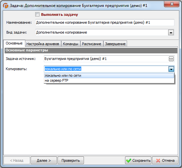Image resolution: width=182 pixels, height=168 pixels.
Task: Enable the 'Выполнять задачу' checkbox
Action: pyautogui.click(x=37, y=14)
